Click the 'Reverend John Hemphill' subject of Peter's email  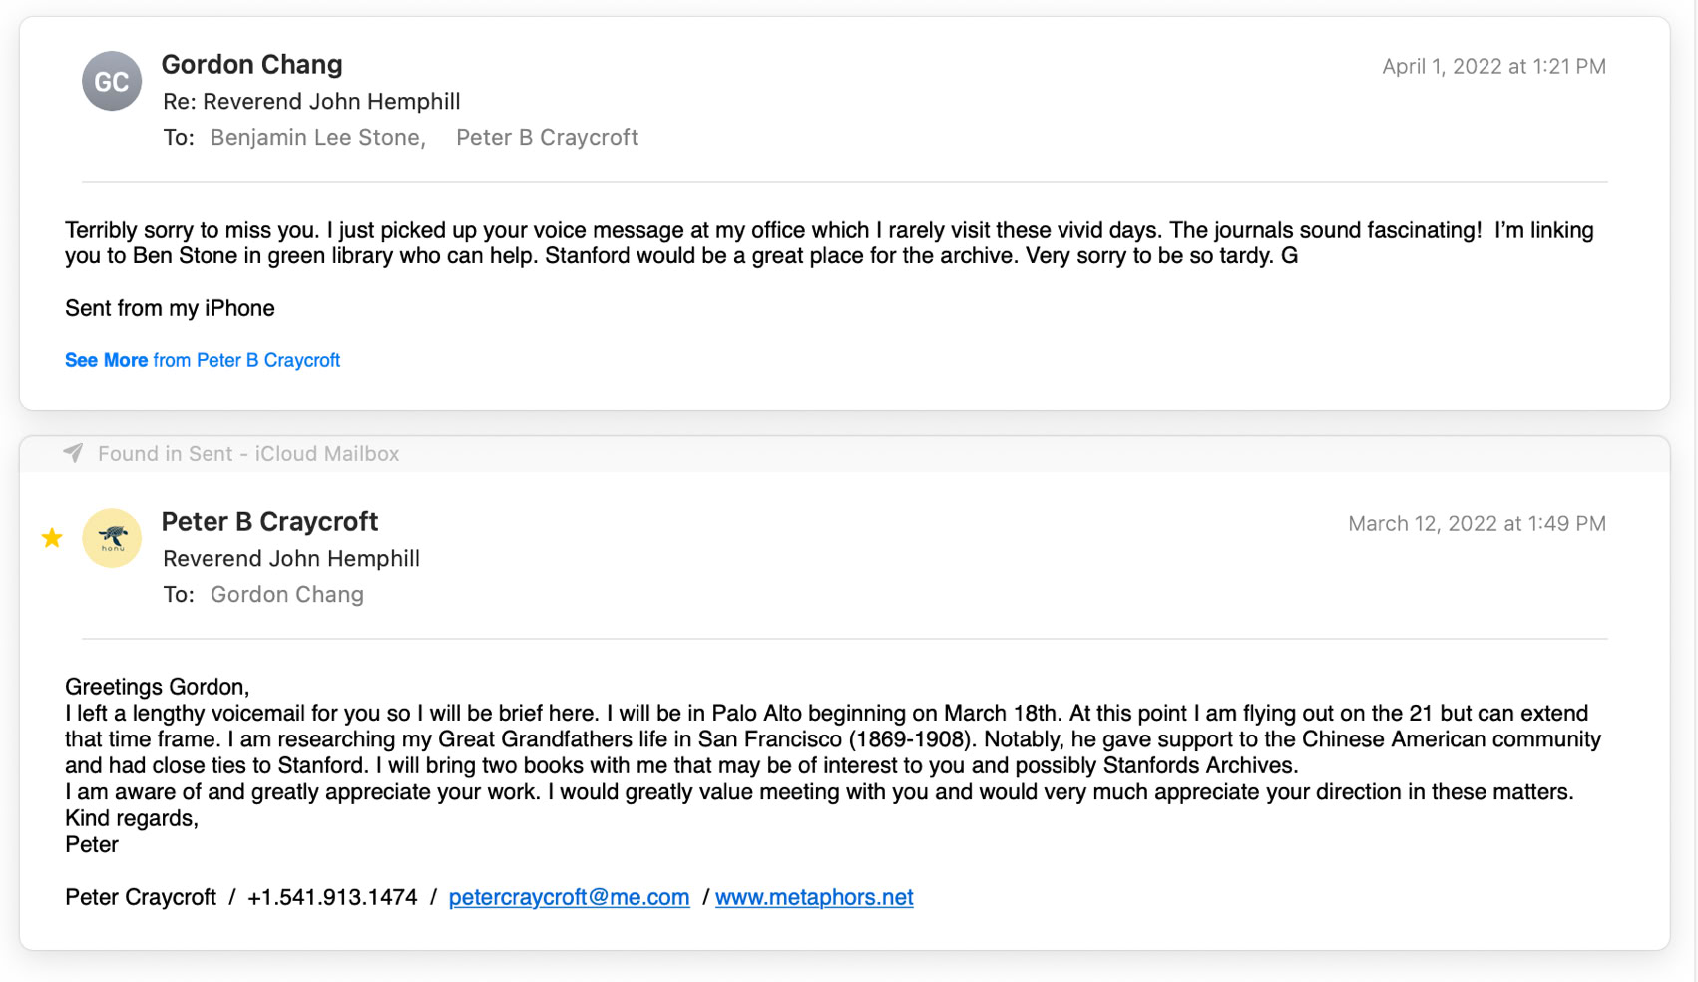[x=291, y=559]
